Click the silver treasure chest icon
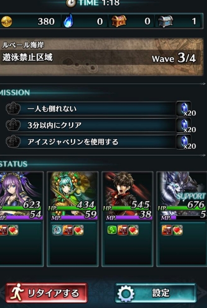This screenshot has height=308, width=207. pos(166,21)
